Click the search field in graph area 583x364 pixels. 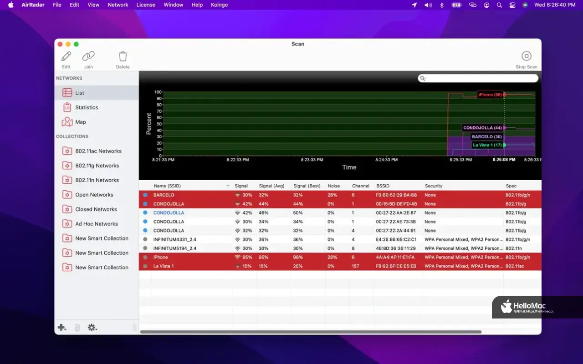point(478,78)
